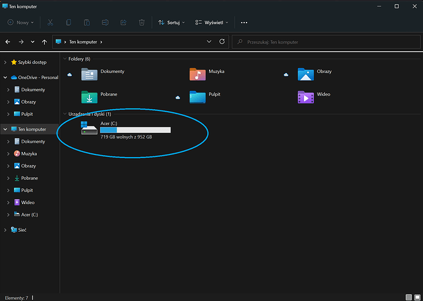
Task: Collapse the Foldery (6) group
Action: coord(65,58)
